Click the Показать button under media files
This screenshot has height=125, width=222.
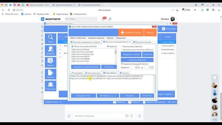(x=129, y=96)
